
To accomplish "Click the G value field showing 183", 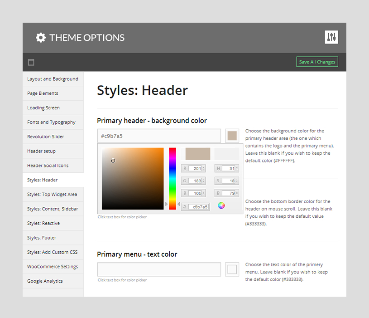I will click(195, 181).
